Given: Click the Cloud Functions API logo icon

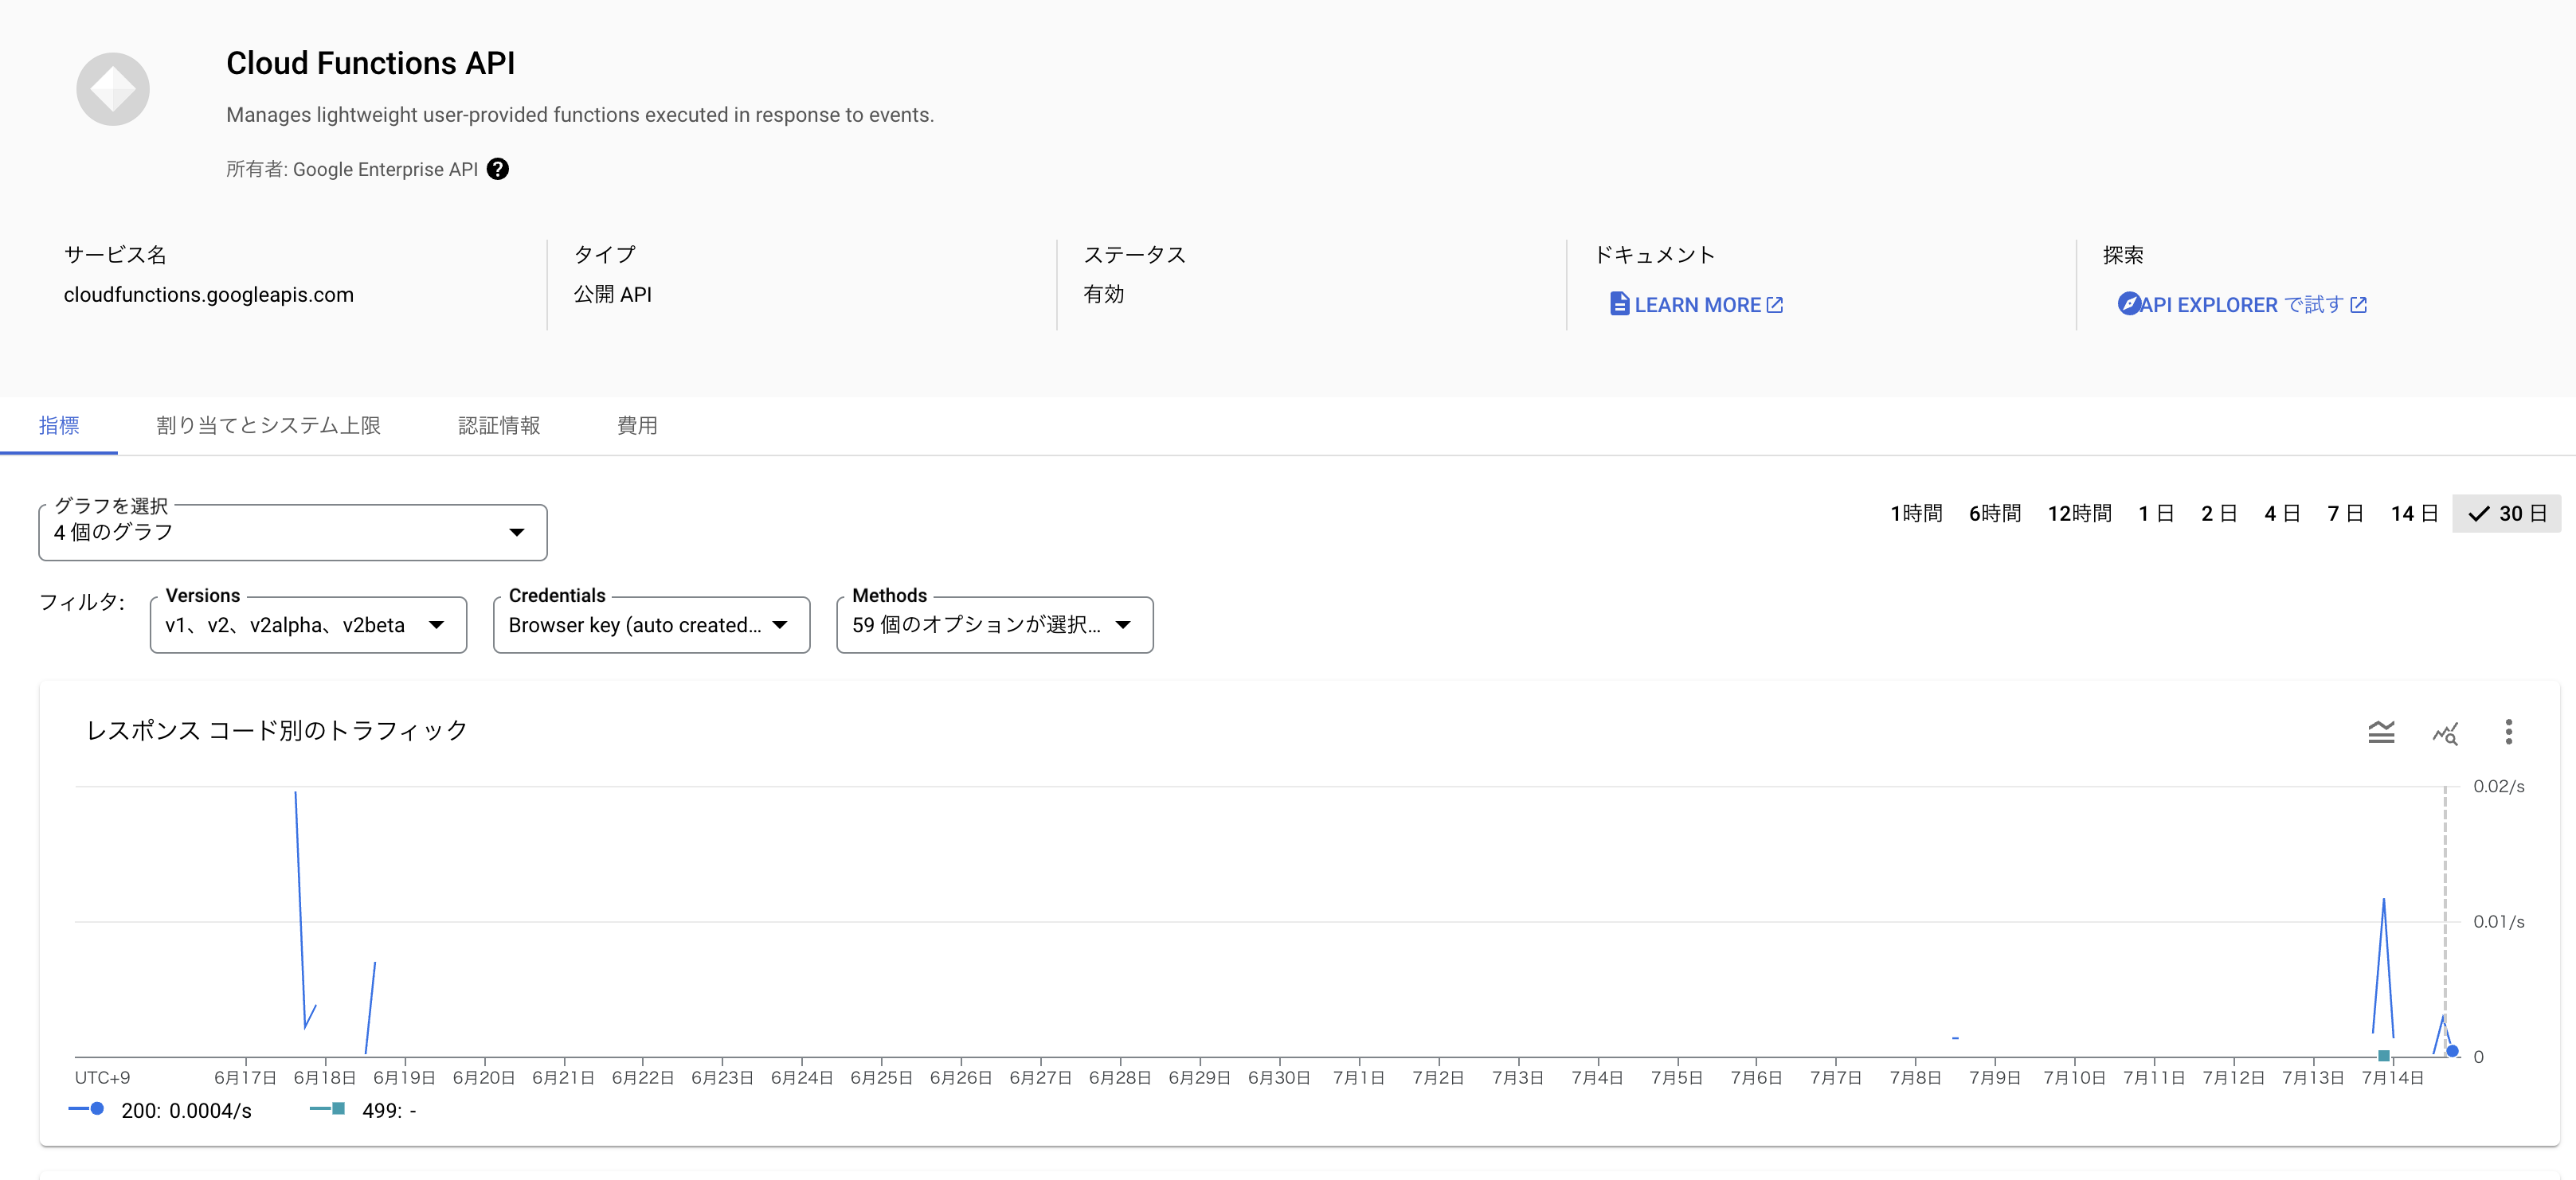Looking at the screenshot, I should 113,89.
